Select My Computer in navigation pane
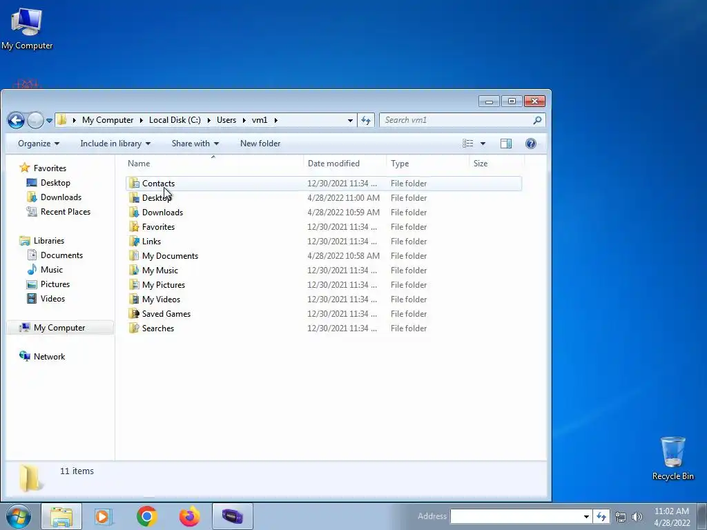Image resolution: width=707 pixels, height=530 pixels. (x=60, y=328)
